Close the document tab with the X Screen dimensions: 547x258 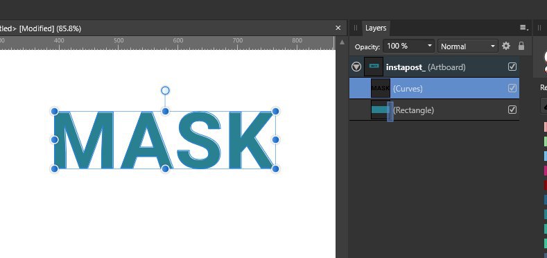pyautogui.click(x=338, y=28)
